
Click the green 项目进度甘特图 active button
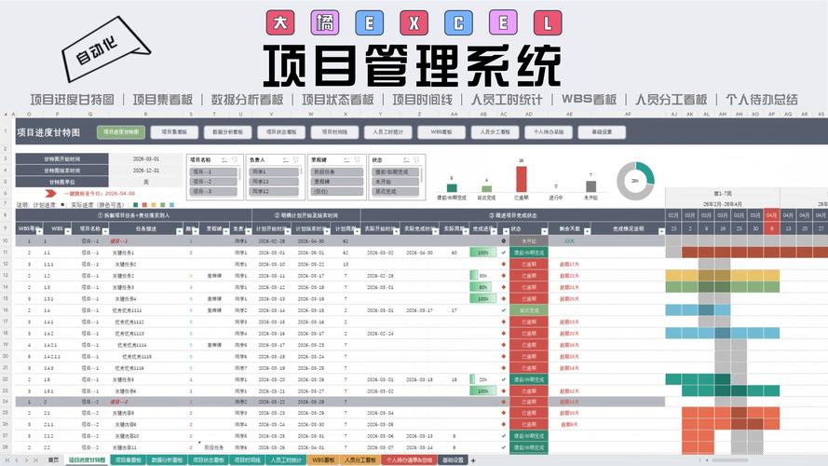point(121,132)
